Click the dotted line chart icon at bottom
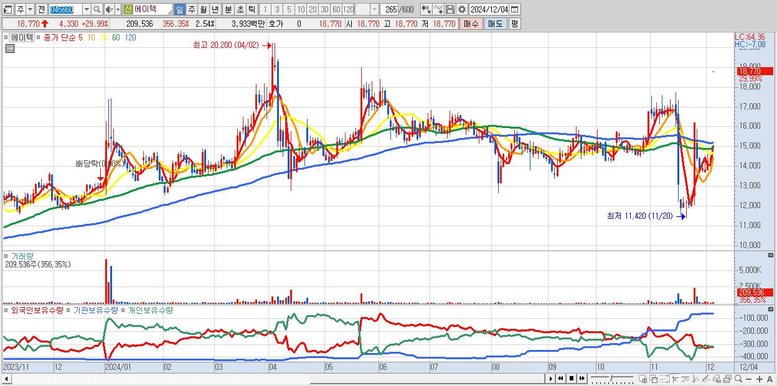Viewport: 777px width, 386px height. pyautogui.click(x=664, y=379)
